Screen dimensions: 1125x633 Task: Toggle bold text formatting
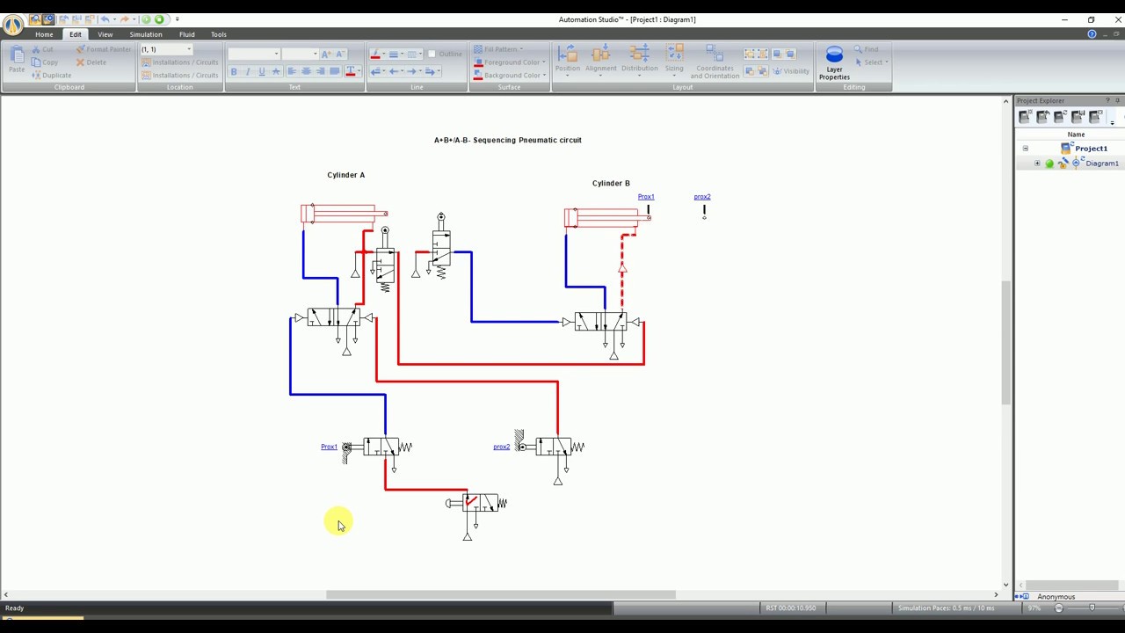point(234,71)
